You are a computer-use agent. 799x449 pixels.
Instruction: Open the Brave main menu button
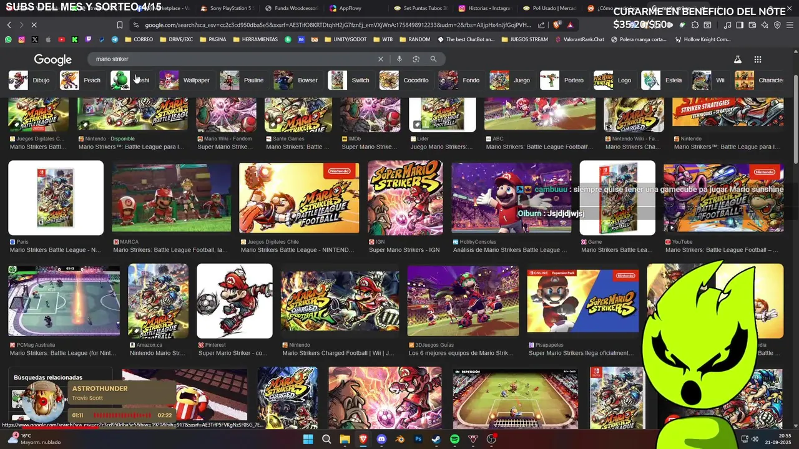(x=789, y=25)
